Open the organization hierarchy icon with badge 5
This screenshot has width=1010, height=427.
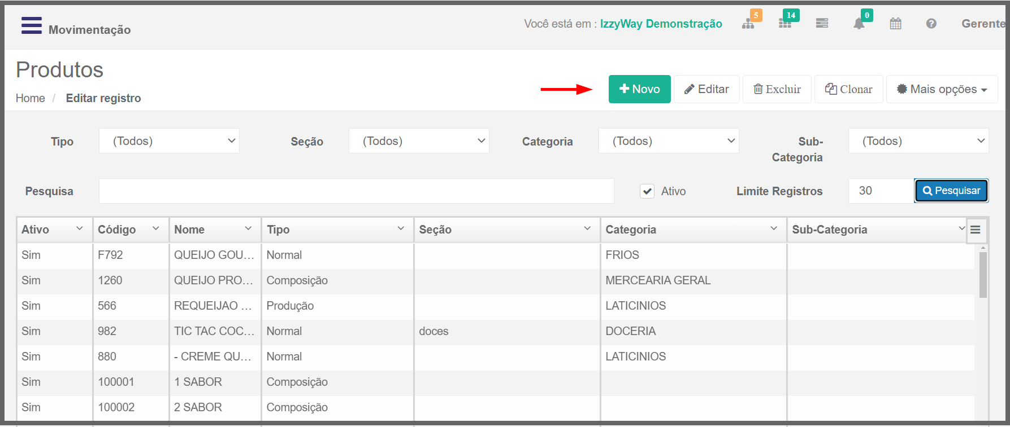748,24
